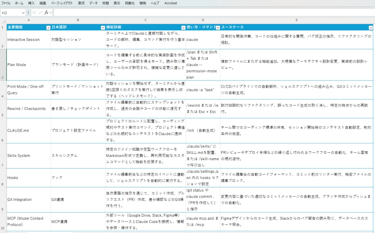Select row 10 header
This screenshot has width=375, height=233.
pos(3,222)
